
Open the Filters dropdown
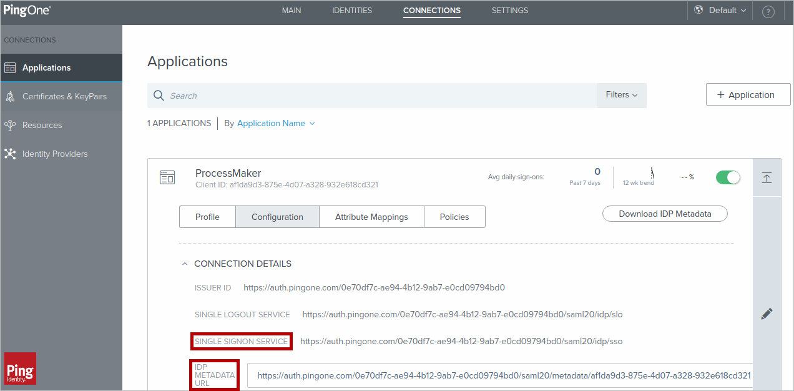click(x=622, y=95)
